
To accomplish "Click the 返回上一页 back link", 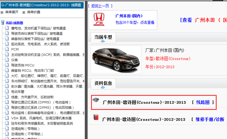I will (100, 6).
